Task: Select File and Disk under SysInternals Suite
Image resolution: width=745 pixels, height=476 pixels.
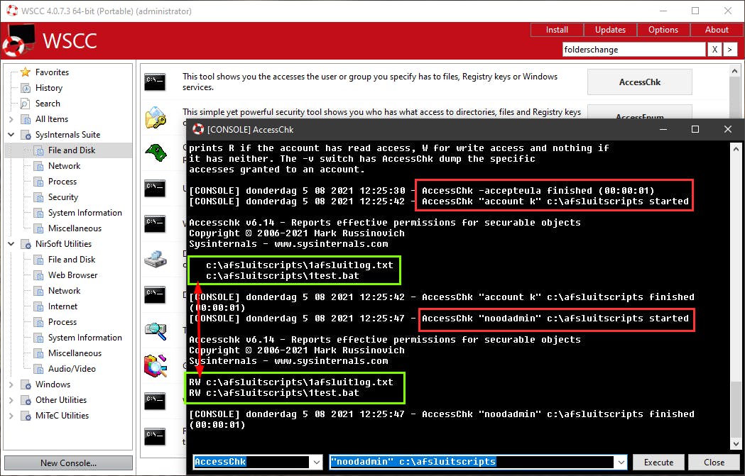Action: [x=71, y=150]
